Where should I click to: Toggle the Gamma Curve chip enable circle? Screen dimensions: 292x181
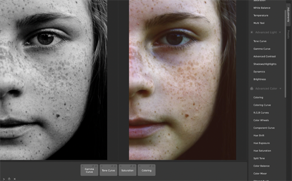96,166
